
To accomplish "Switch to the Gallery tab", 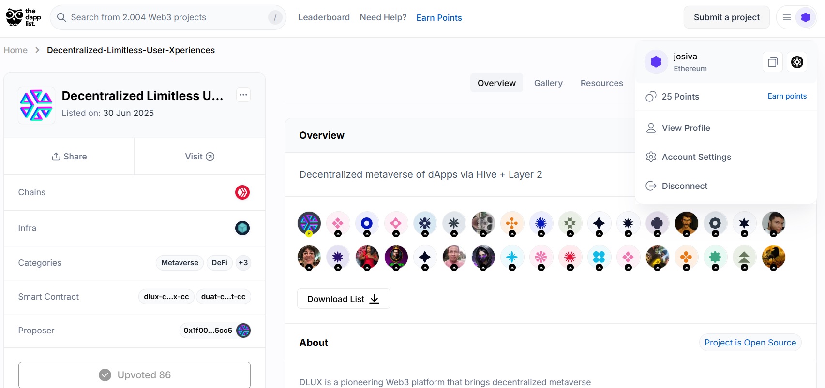I will [x=548, y=83].
